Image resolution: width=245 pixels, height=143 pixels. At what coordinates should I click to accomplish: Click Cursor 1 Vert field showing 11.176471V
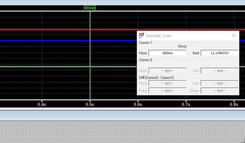(219, 53)
